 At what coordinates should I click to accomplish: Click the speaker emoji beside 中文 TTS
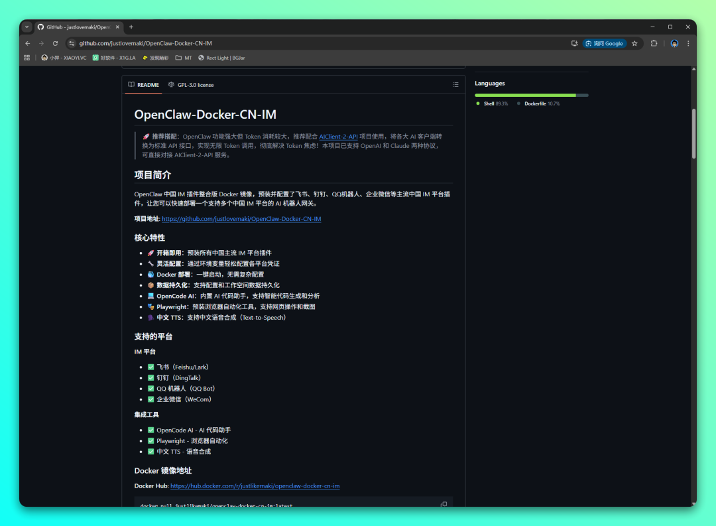tap(150, 318)
